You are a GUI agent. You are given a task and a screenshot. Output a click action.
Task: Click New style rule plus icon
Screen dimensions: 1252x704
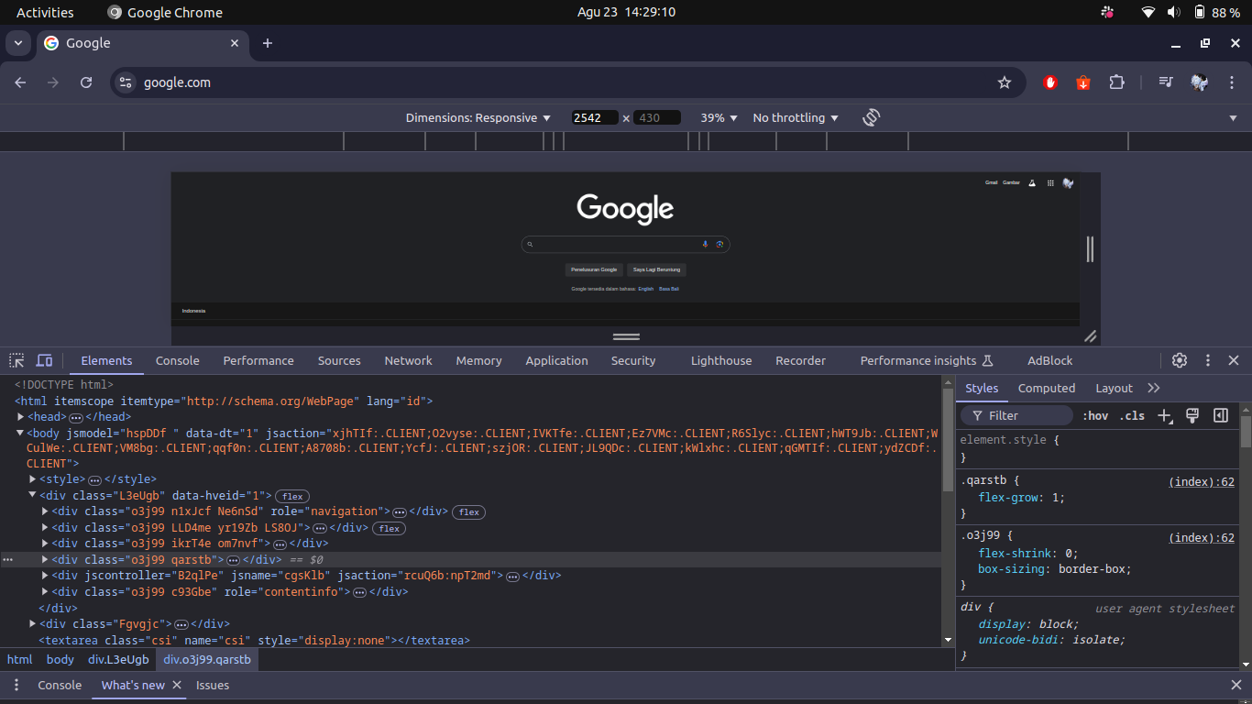coord(1165,416)
